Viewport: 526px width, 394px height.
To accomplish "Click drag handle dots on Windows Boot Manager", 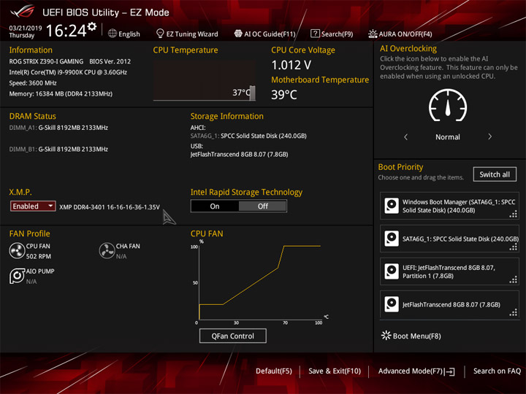I will point(514,214).
